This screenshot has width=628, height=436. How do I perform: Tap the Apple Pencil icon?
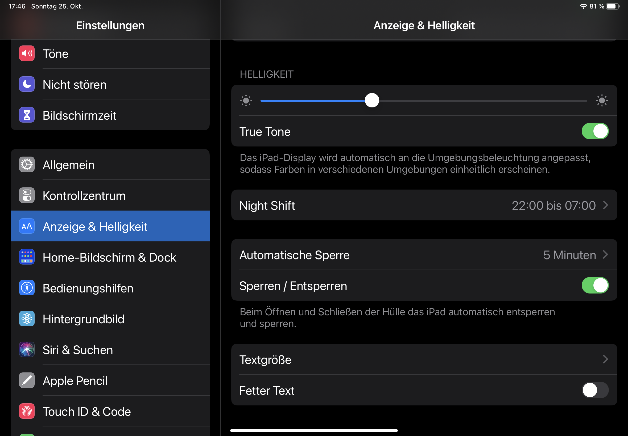27,380
